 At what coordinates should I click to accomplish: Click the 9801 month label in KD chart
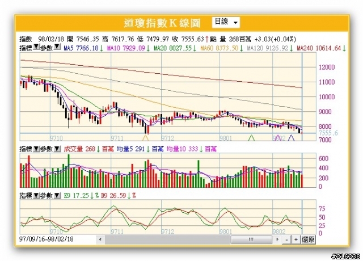coord(226,231)
